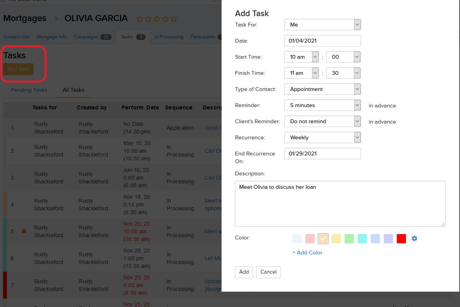Click the Add Task button
Viewport: 460px width, 307px height.
tap(18, 69)
